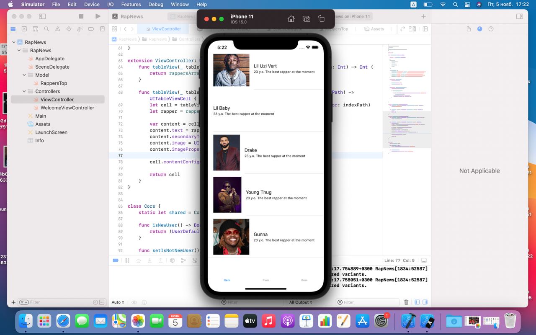Open the Report navigator icon
Viewport: 536px width, 335px height.
coord(102,29)
